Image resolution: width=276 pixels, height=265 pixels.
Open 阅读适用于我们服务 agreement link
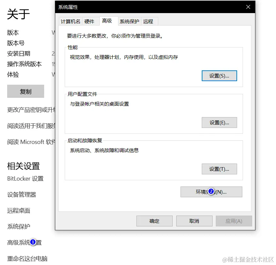[x=31, y=126]
